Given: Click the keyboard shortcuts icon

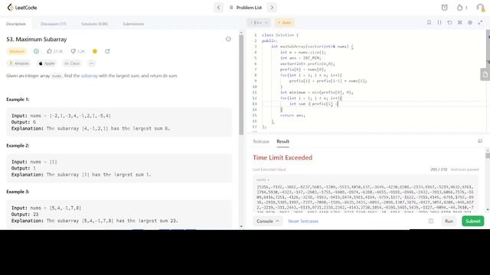Looking at the screenshot, I should [x=459, y=22].
